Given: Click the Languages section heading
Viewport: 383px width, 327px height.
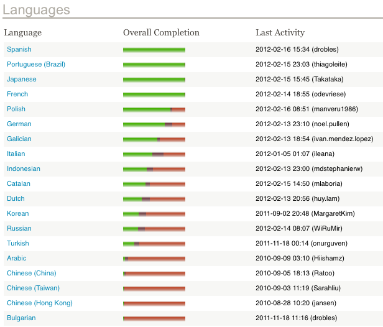Looking at the screenshot, I should [36, 10].
